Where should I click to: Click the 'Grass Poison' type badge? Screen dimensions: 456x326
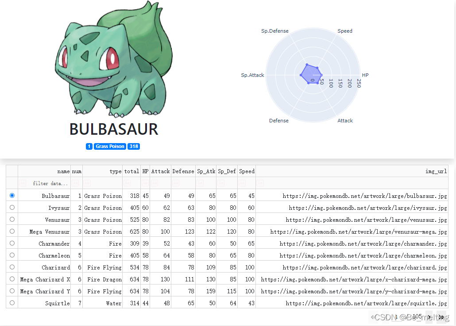(110, 146)
